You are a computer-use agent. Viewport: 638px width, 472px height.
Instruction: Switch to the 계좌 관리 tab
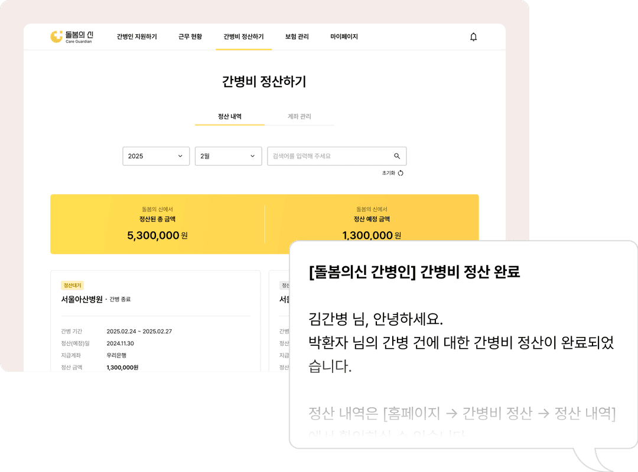(x=299, y=117)
